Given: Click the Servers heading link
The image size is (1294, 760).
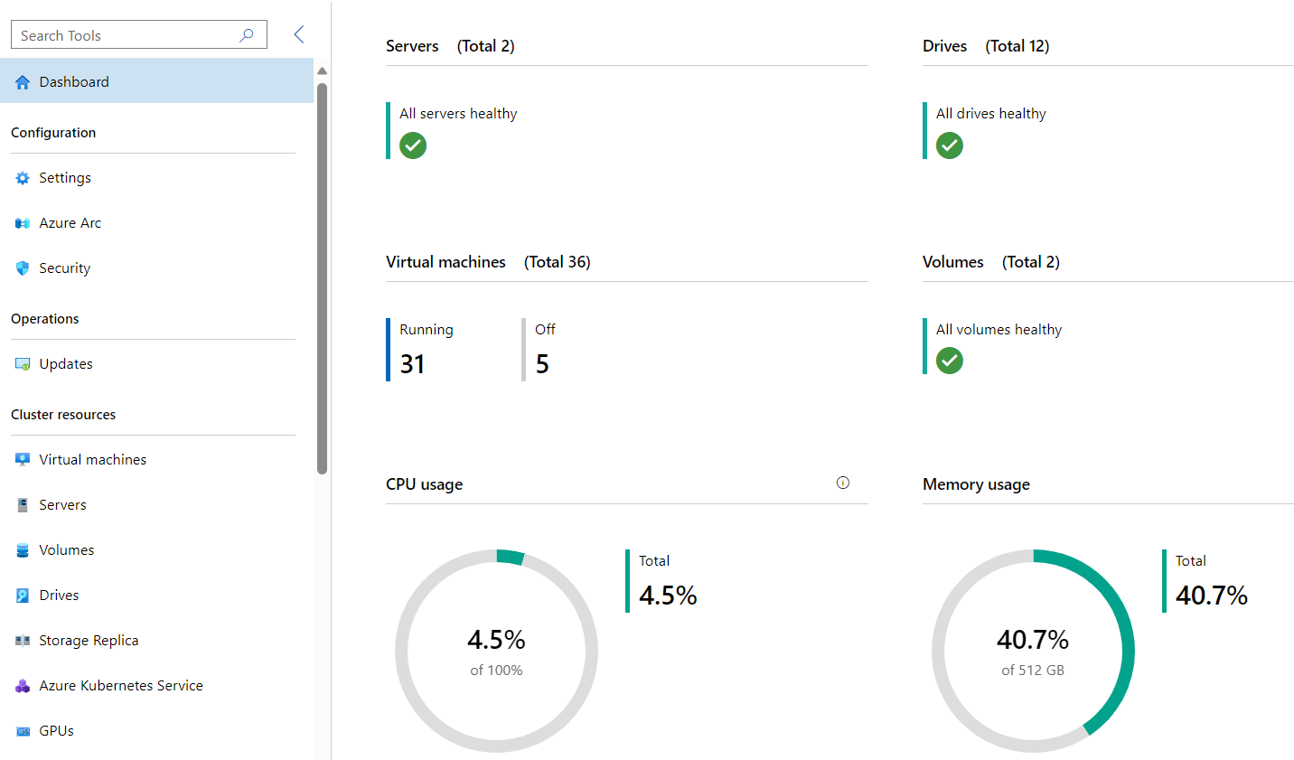Looking at the screenshot, I should [412, 46].
